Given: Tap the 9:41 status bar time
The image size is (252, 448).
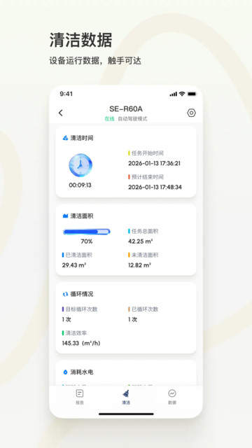Looking at the screenshot, I should pos(66,94).
